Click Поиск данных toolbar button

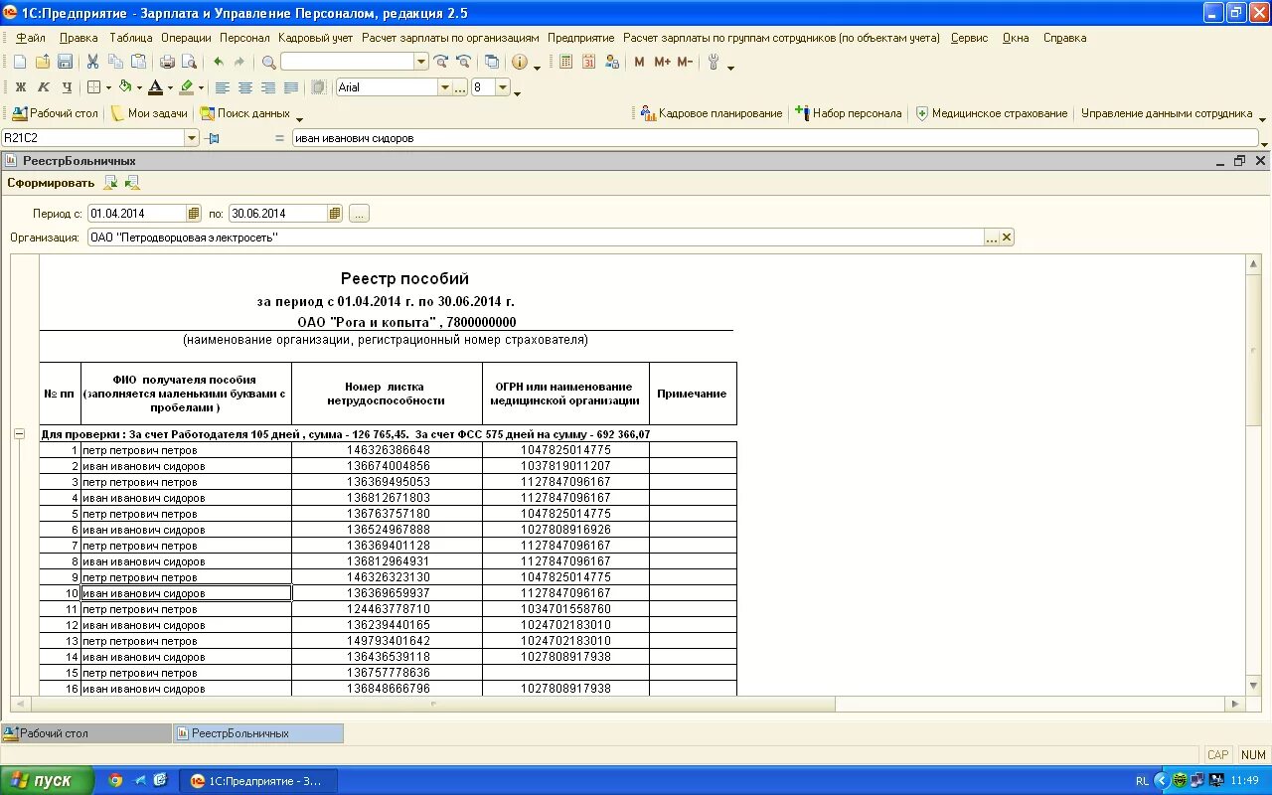tap(245, 113)
